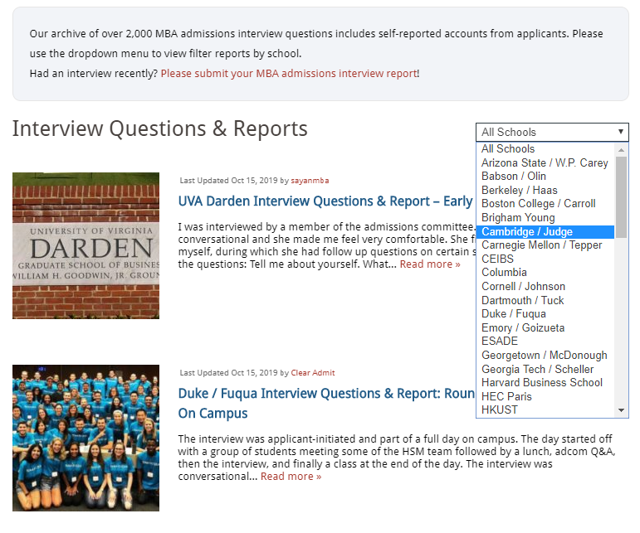Select Columbia in the dropdown
The height and width of the screenshot is (533, 640).
click(x=545, y=272)
